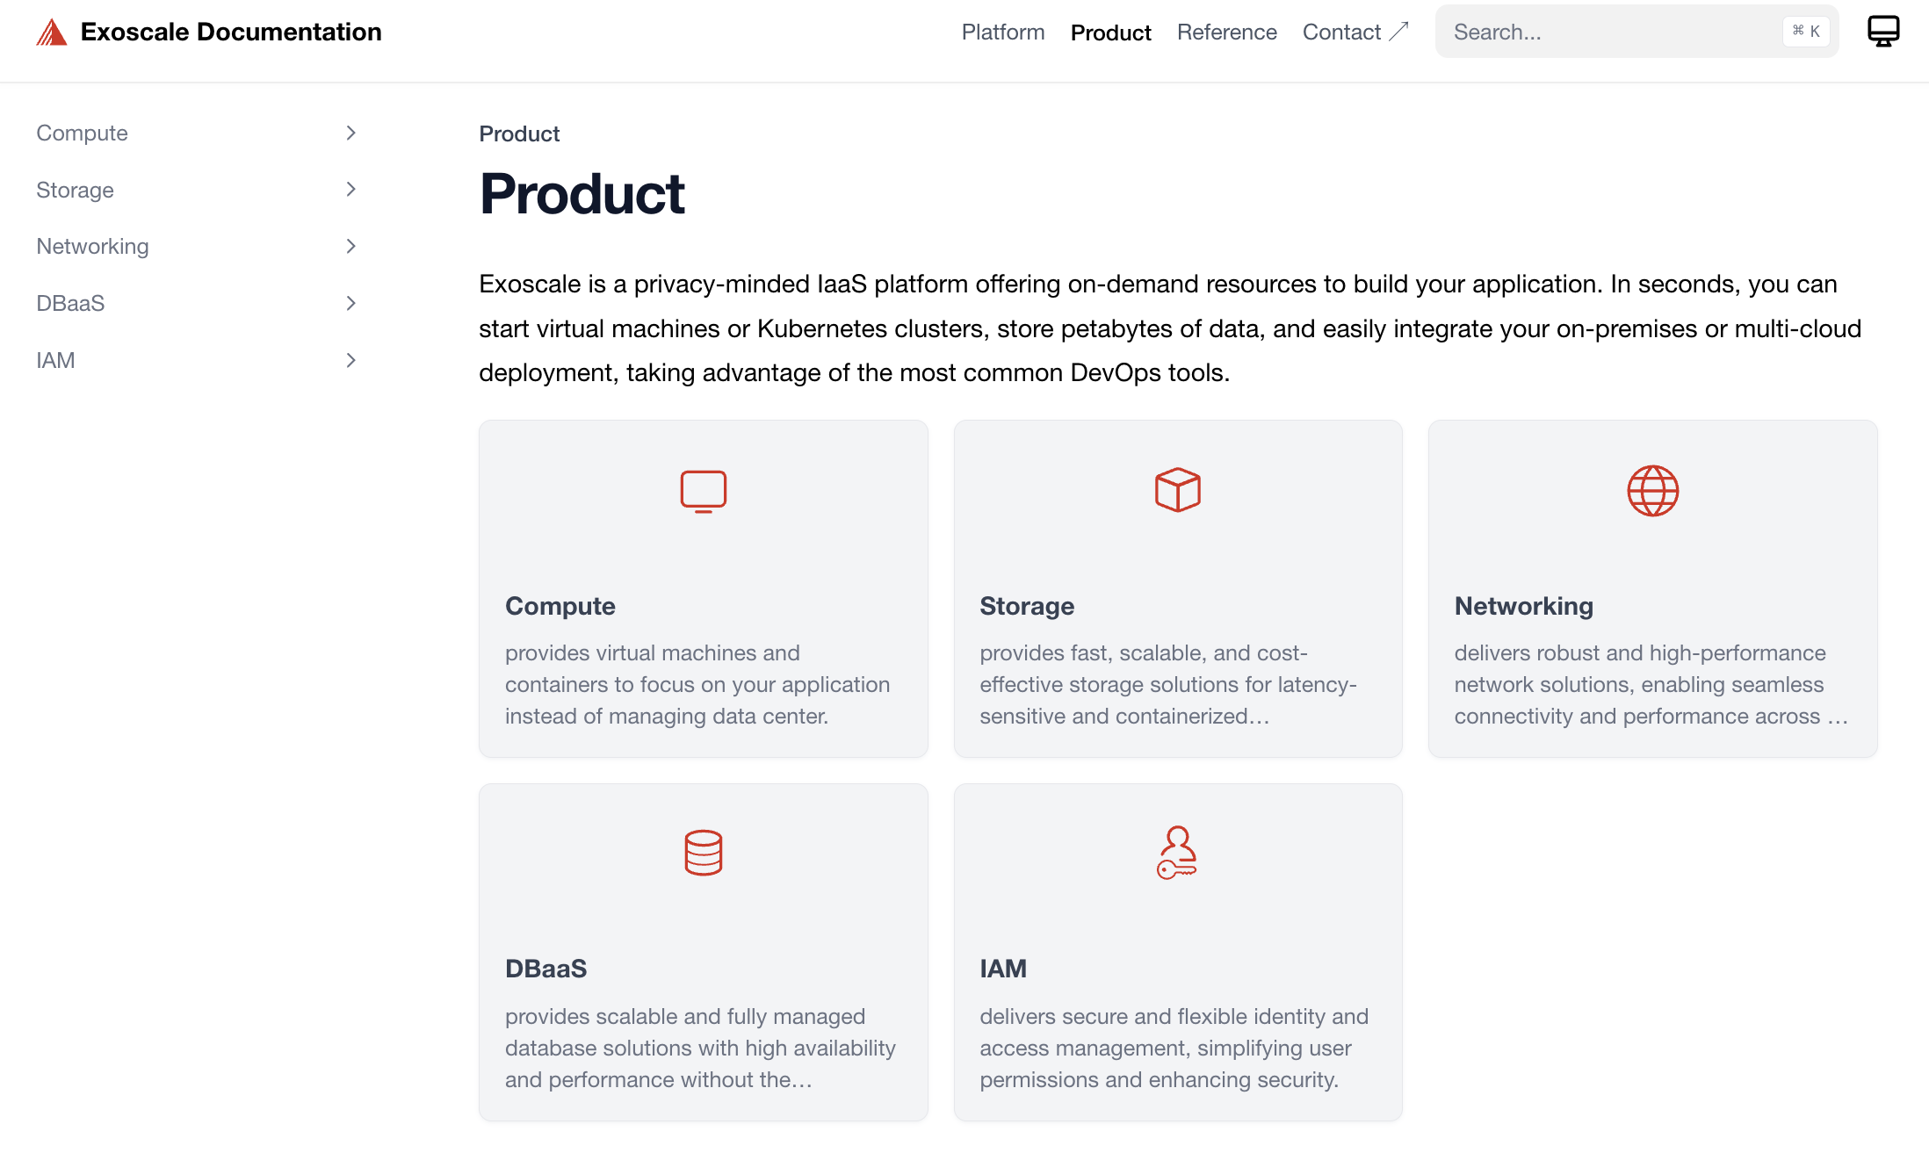The width and height of the screenshot is (1929, 1153).
Task: Click the Exoscale logo icon
Action: pyautogui.click(x=52, y=32)
